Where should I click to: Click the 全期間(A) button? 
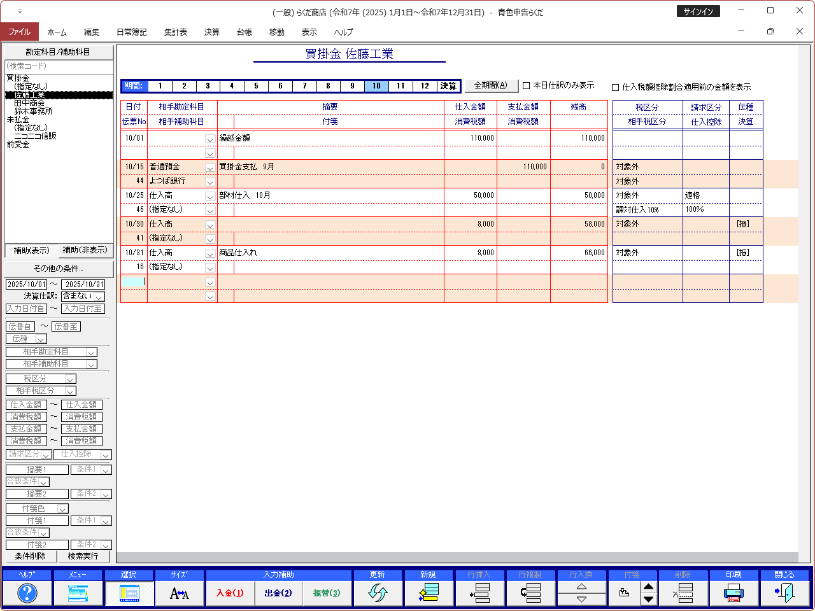tap(490, 85)
